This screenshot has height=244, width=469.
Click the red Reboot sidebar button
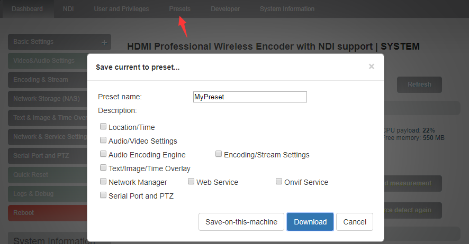48,213
